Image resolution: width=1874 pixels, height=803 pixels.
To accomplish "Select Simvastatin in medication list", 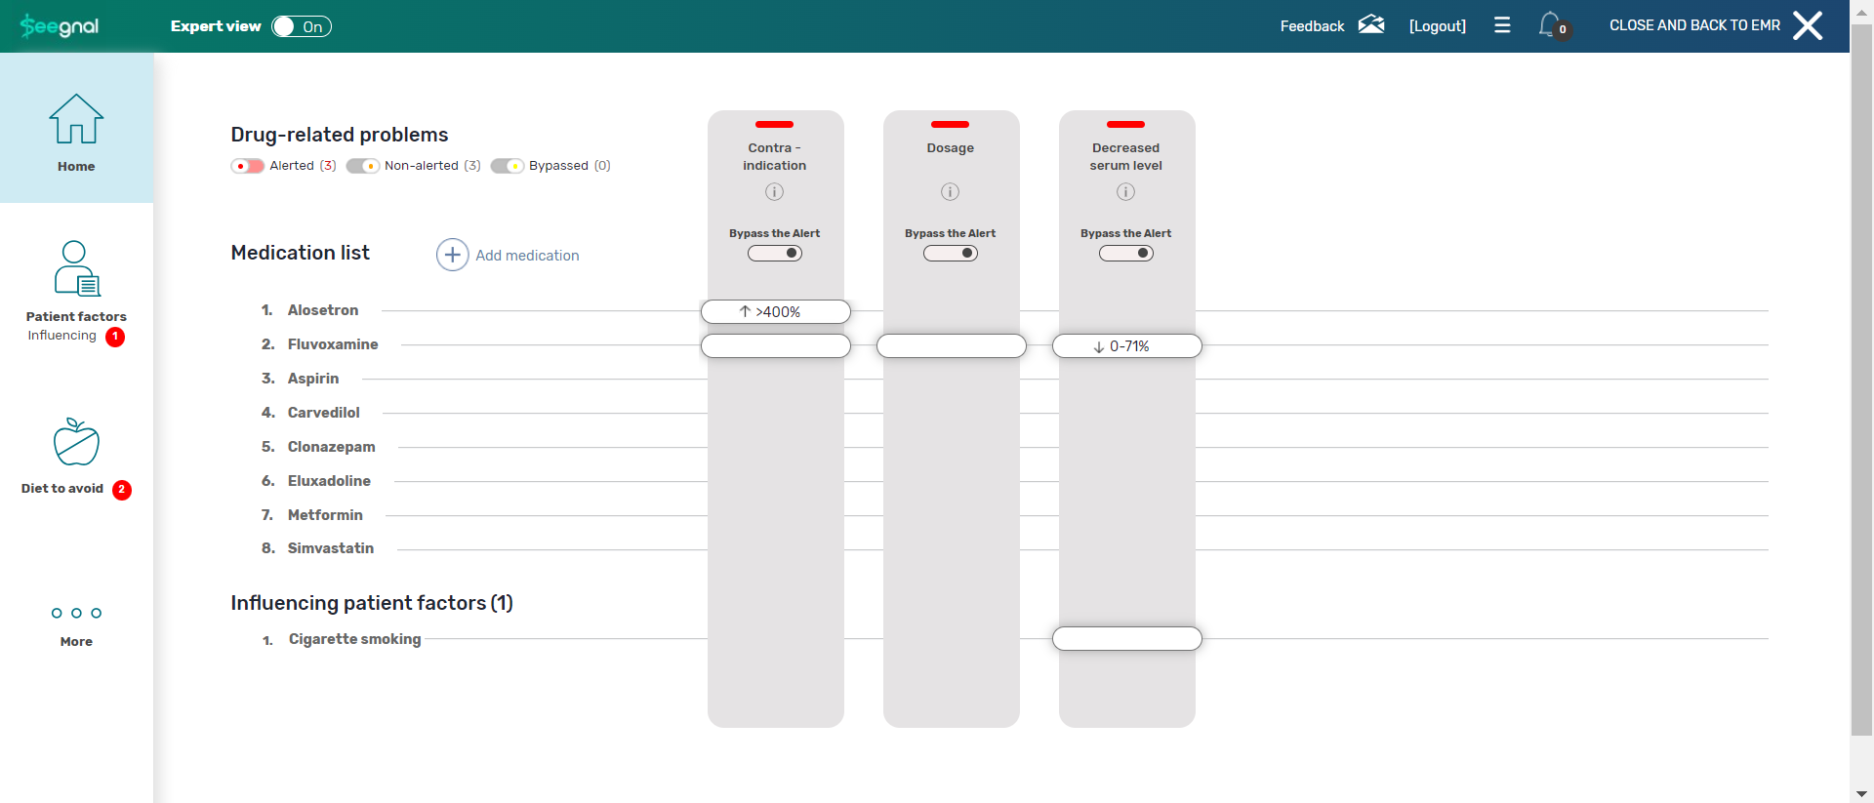I will (331, 548).
